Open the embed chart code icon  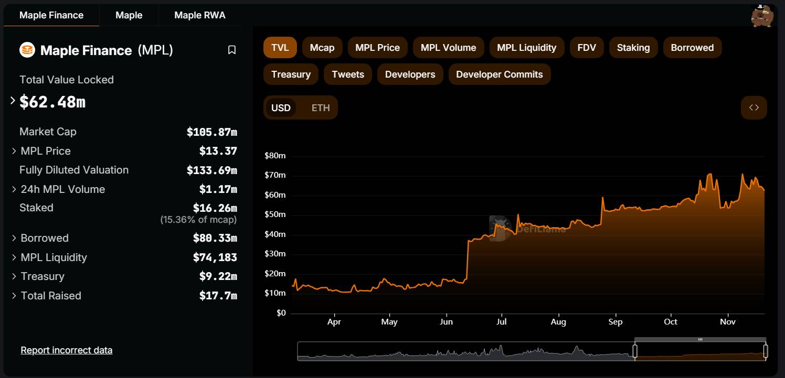(x=754, y=107)
